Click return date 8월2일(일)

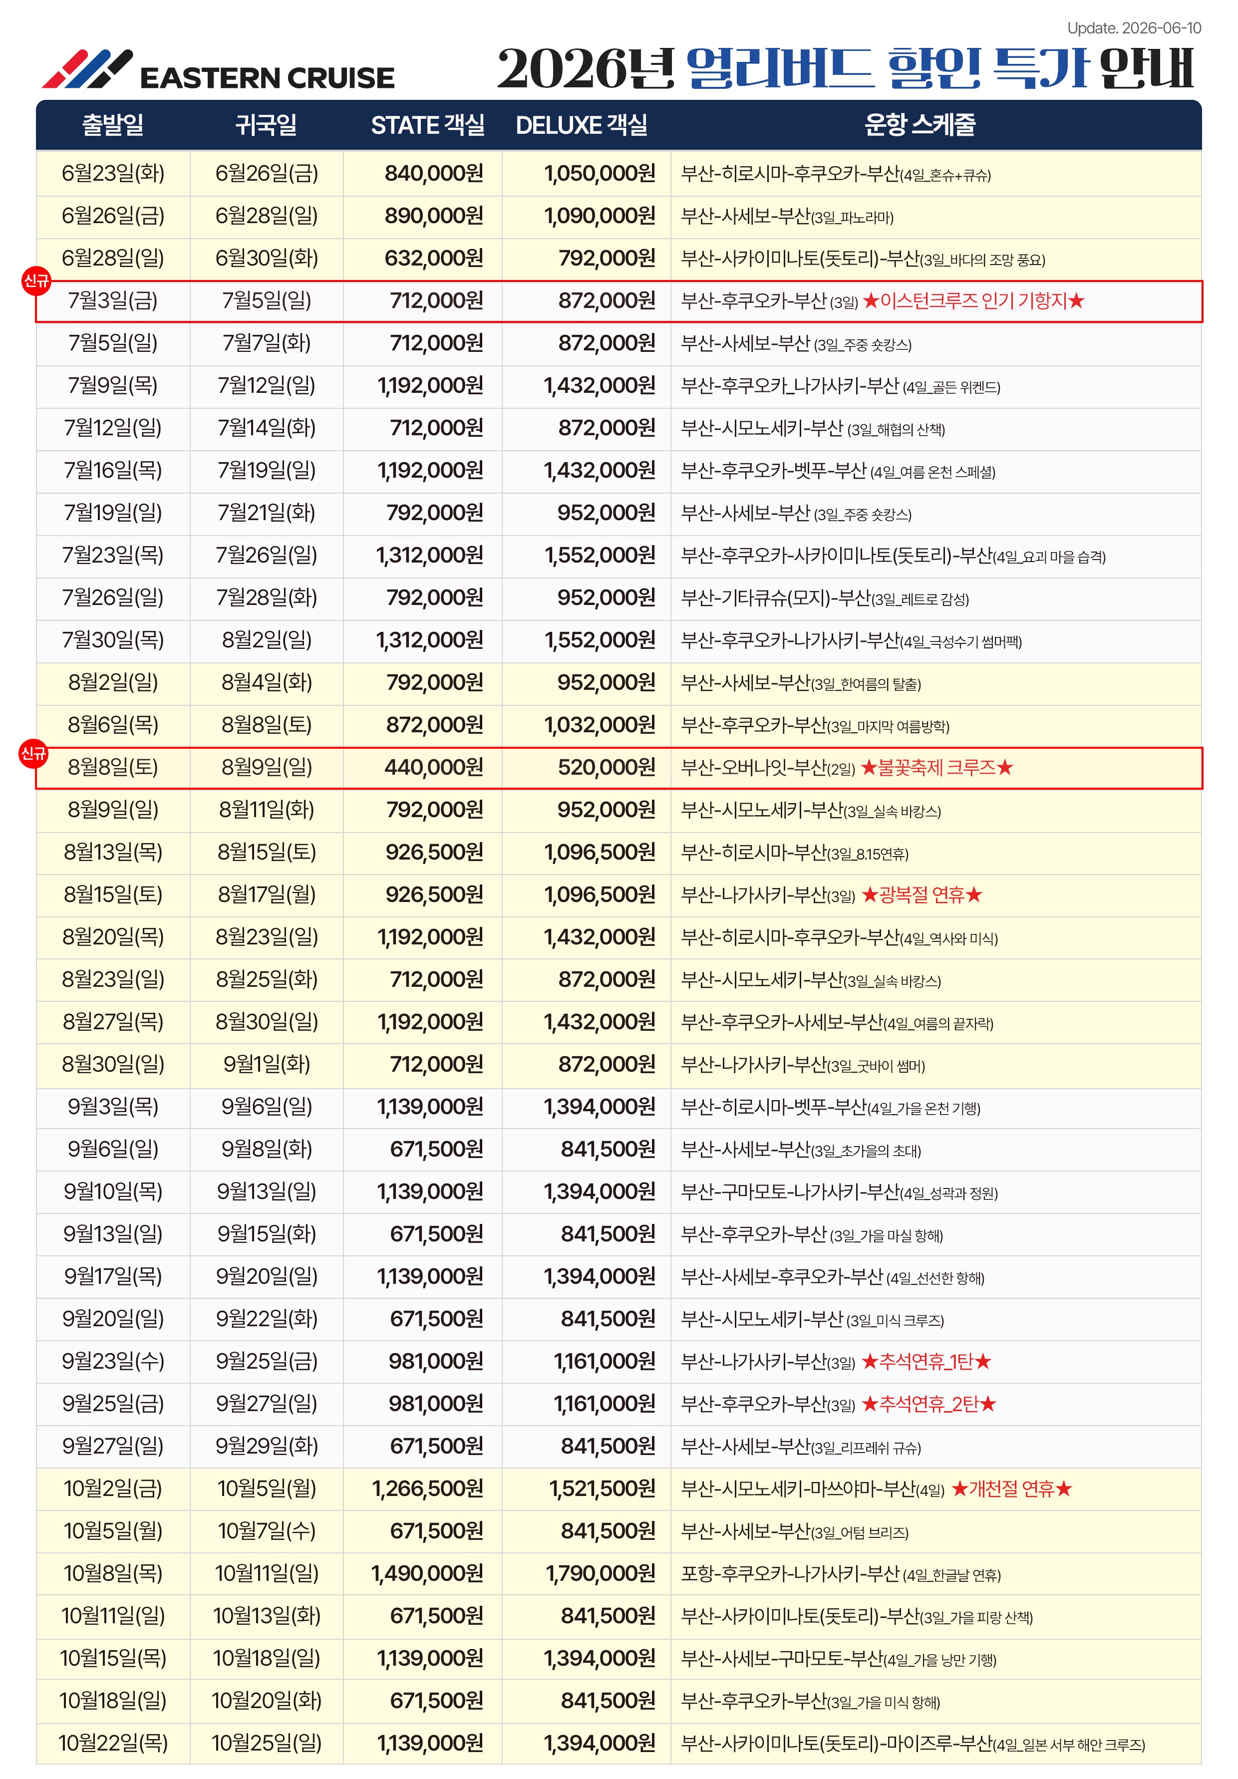click(267, 640)
